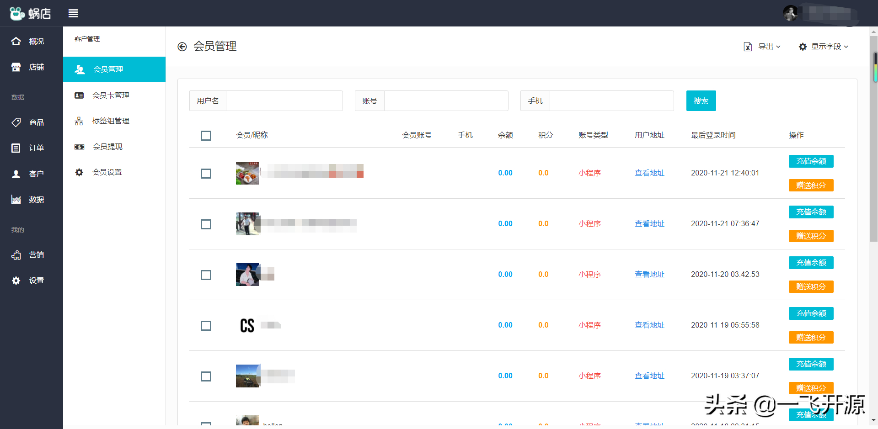Check the member row logged in 2020-11-20 03:42:53
The image size is (878, 429).
click(206, 275)
